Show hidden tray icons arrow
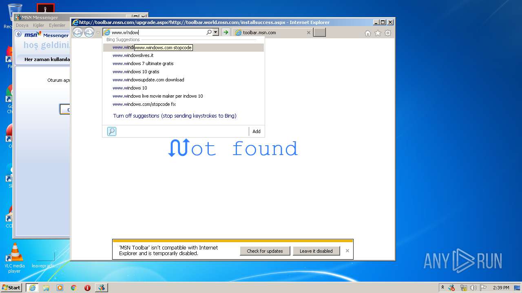 click(x=442, y=287)
